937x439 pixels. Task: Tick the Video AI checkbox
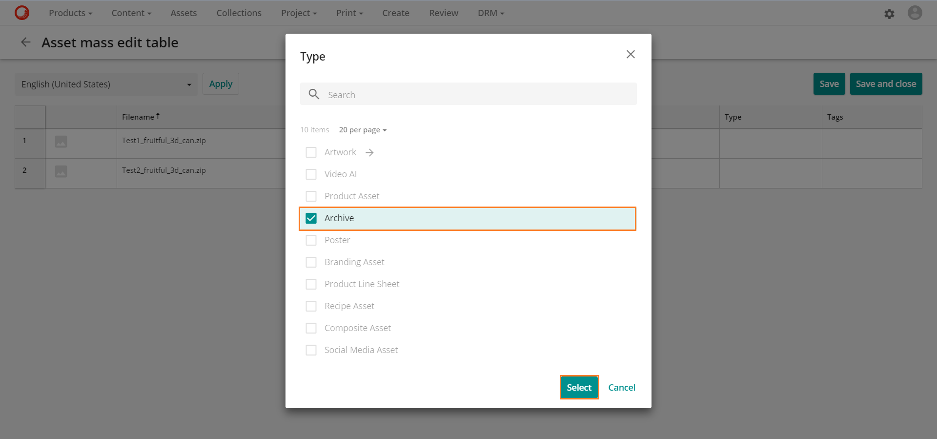tap(311, 174)
